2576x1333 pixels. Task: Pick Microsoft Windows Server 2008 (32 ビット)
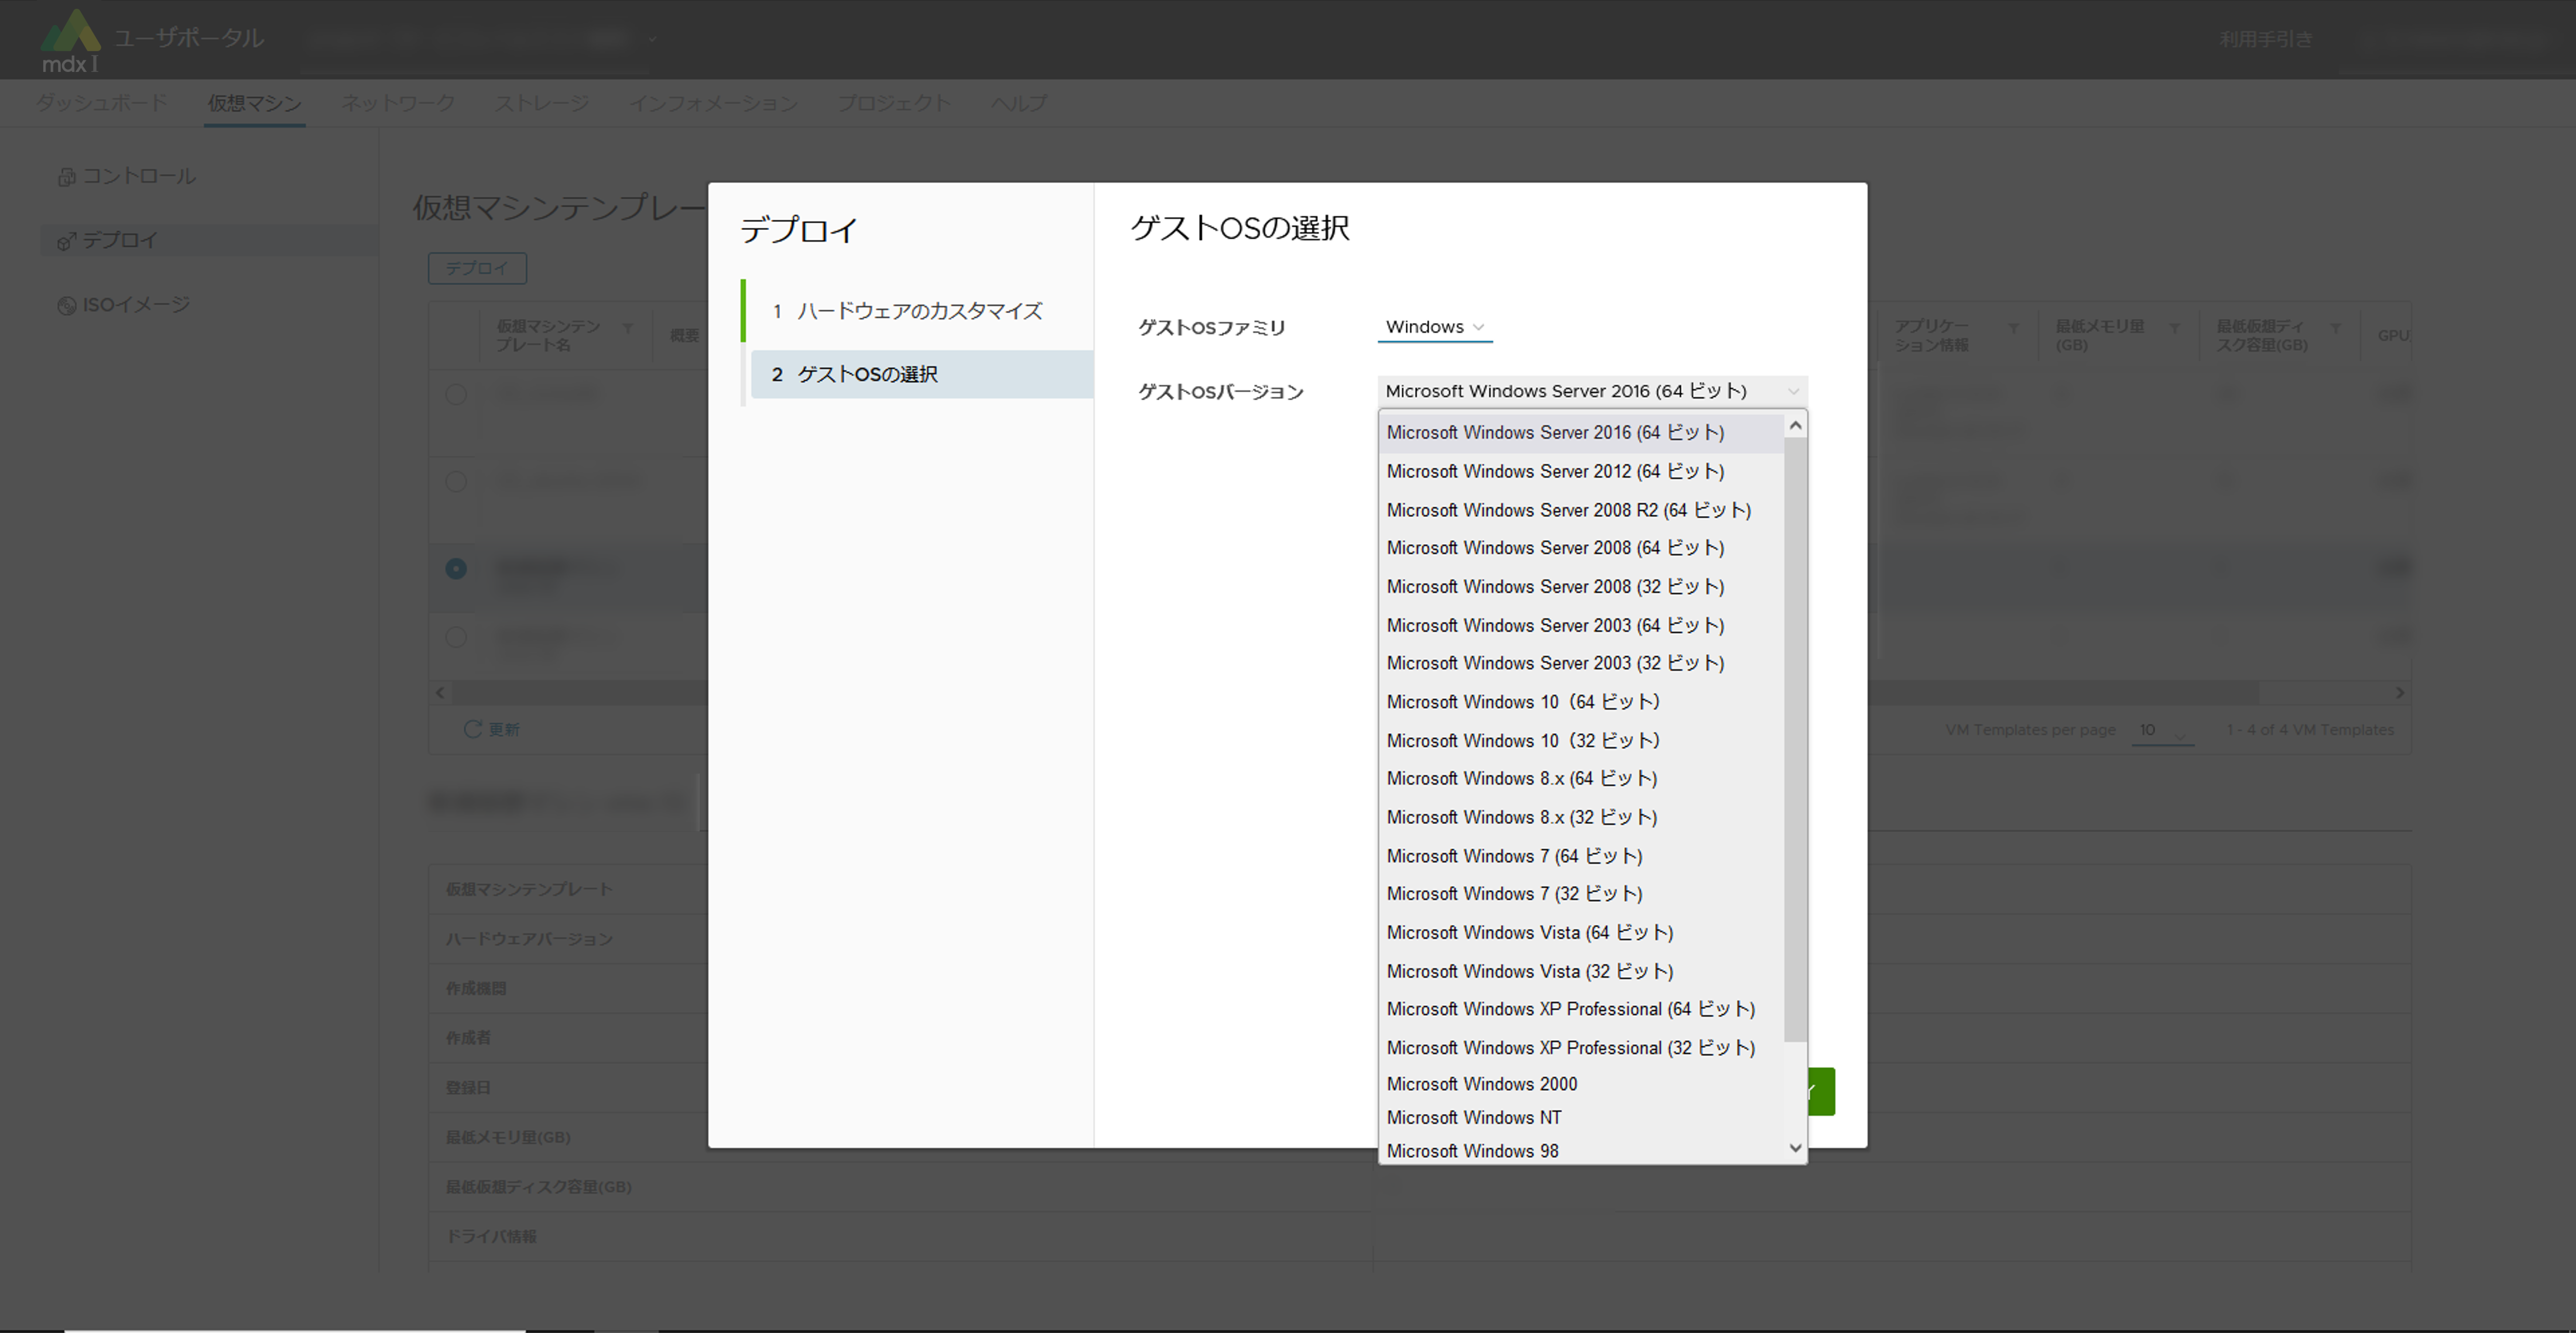click(1581, 586)
